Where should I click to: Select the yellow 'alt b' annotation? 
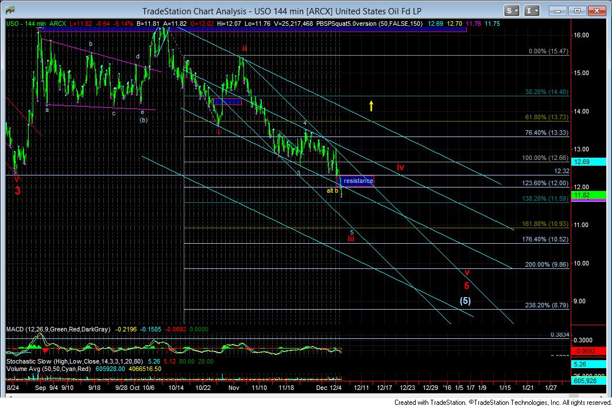click(332, 191)
